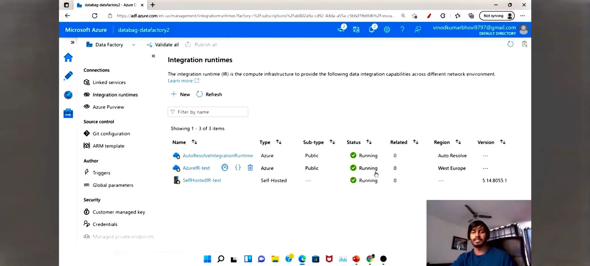The image size is (590, 266).
Task: Follow the Learn more link
Action: [x=184, y=81]
